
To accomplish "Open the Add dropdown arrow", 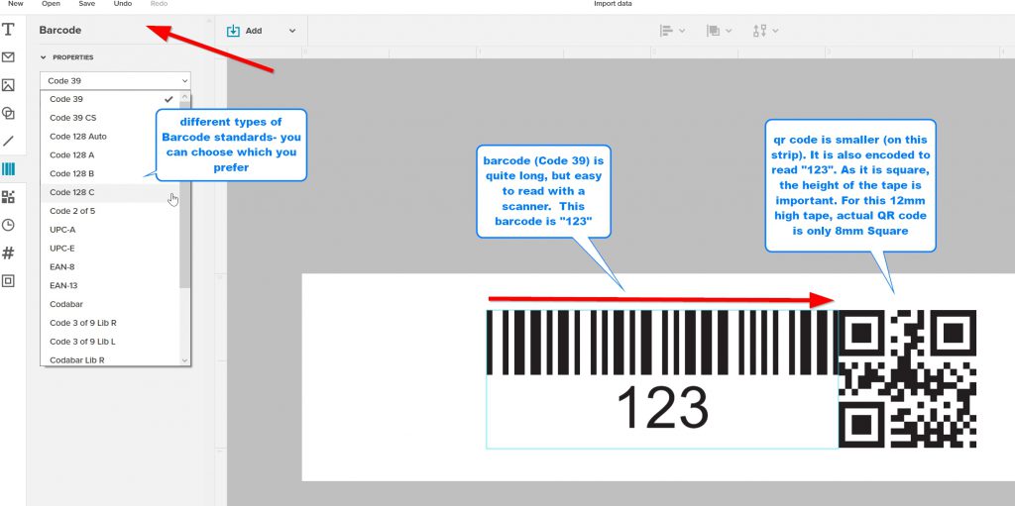I will coord(292,31).
